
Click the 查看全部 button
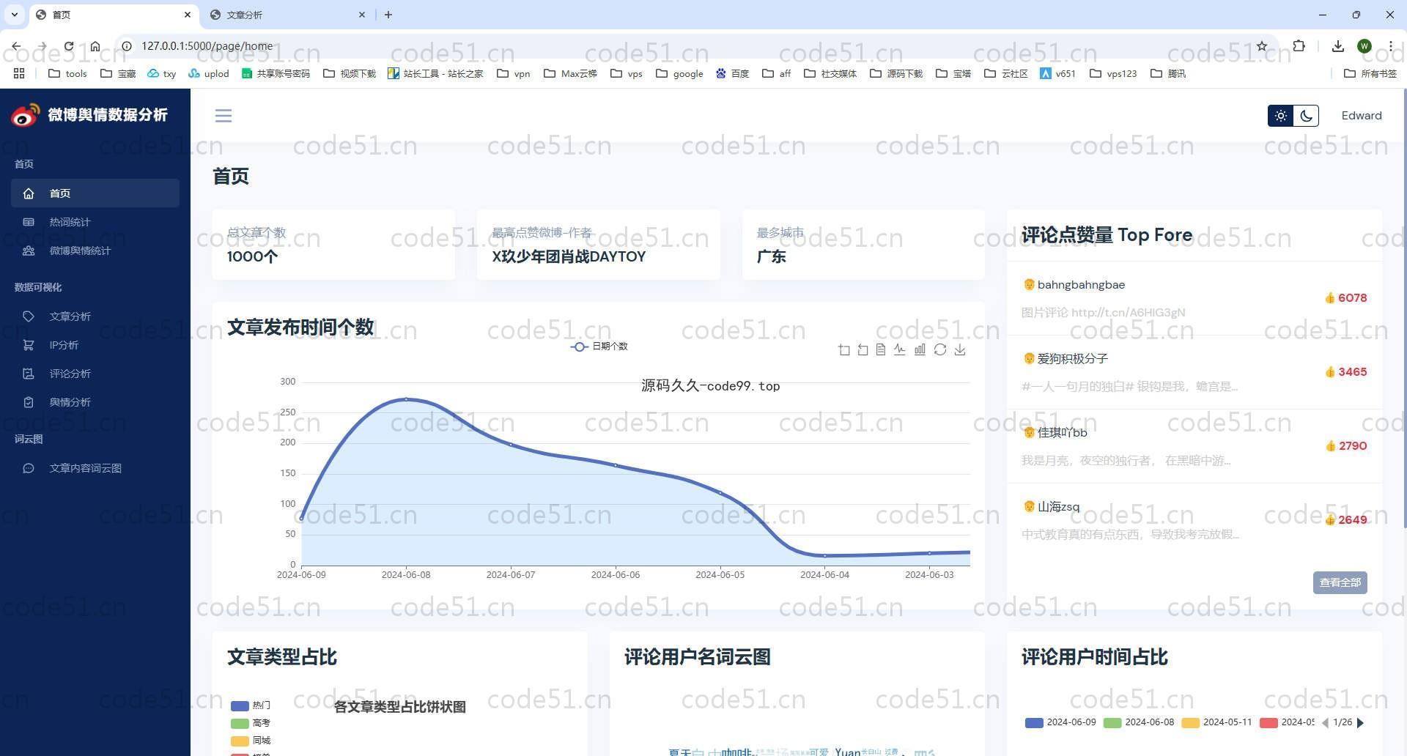pos(1340,582)
